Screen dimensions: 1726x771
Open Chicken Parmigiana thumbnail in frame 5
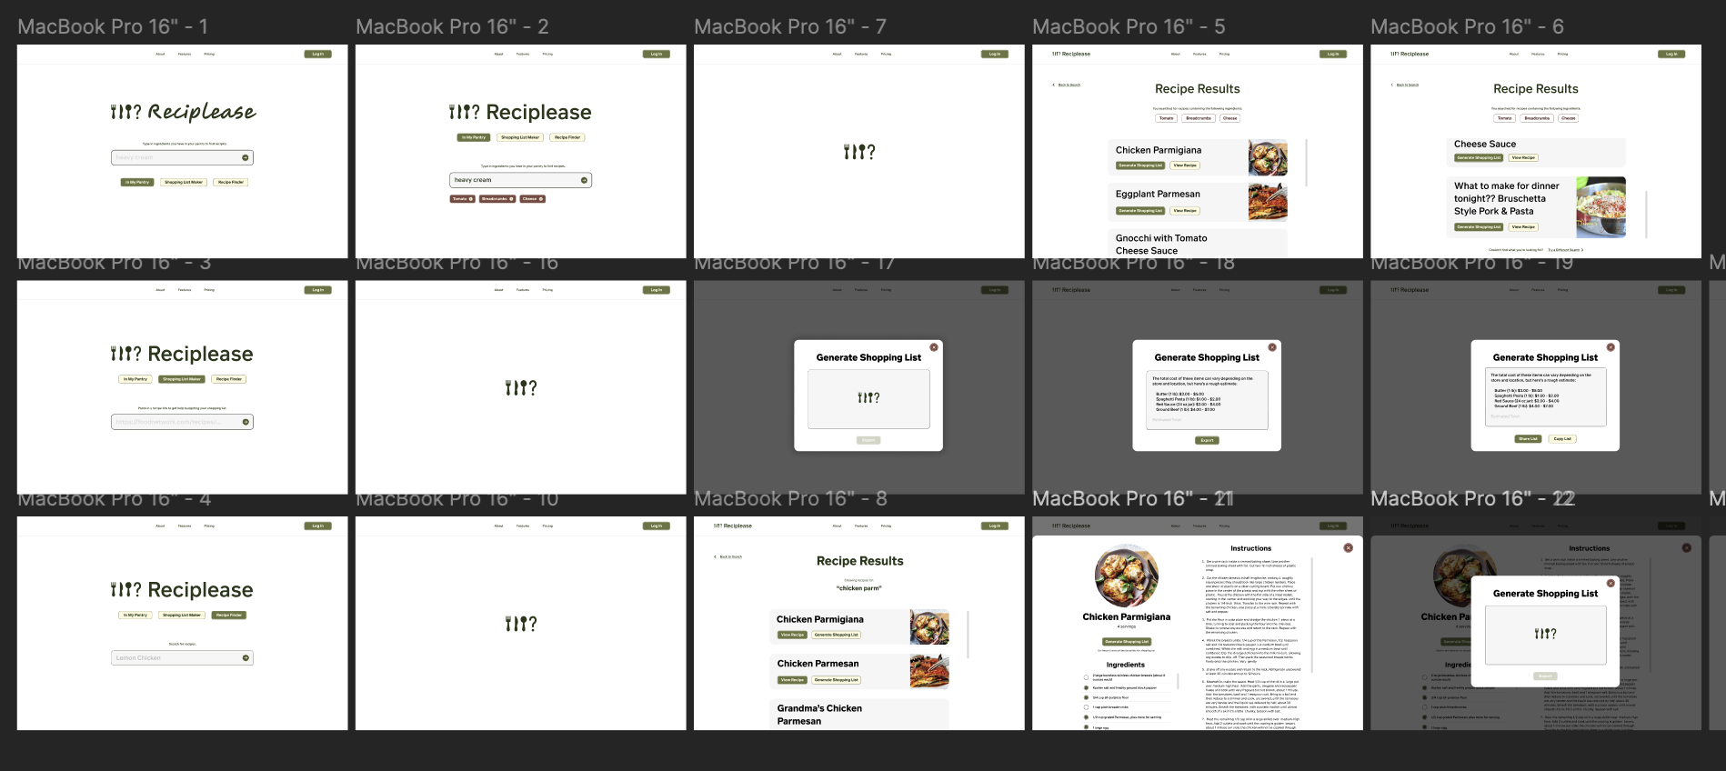1268,157
